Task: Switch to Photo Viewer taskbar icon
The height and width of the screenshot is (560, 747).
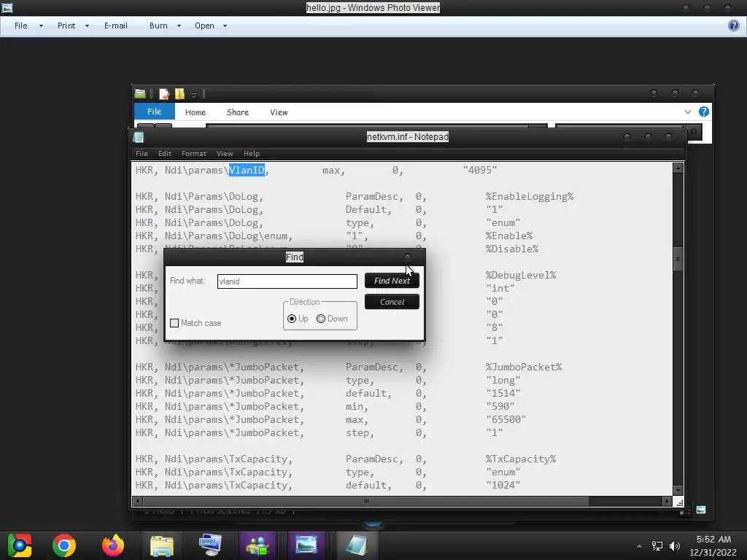Action: click(x=306, y=545)
